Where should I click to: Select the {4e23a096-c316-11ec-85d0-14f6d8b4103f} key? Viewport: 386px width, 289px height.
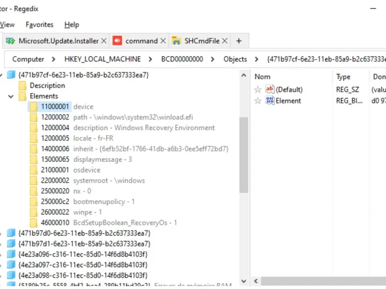(x=83, y=254)
